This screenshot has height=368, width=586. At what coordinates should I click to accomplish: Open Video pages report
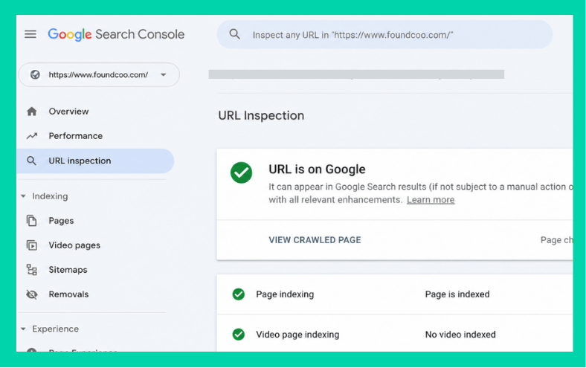[x=74, y=245]
